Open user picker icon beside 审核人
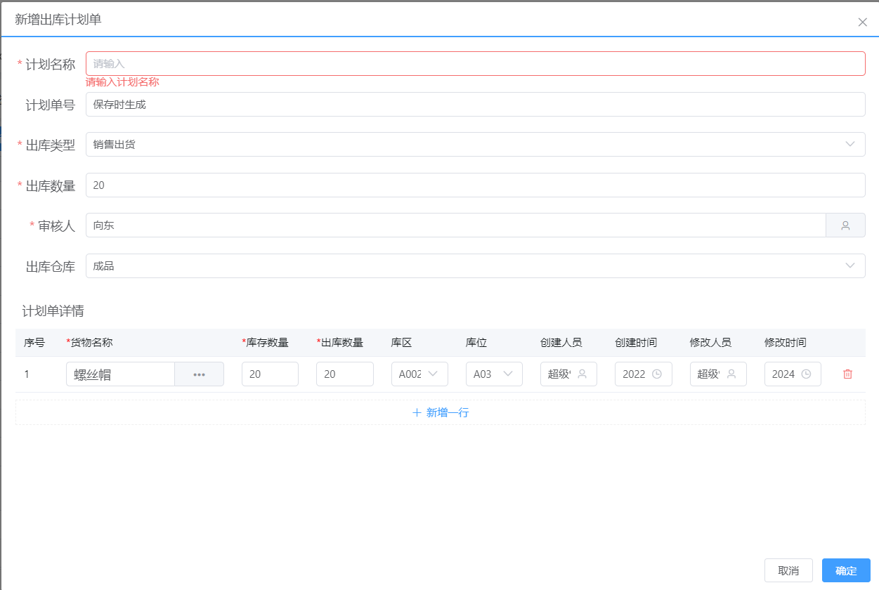This screenshot has width=879, height=590. (x=845, y=225)
